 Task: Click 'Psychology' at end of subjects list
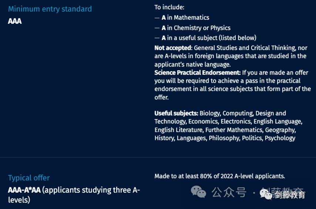[280, 138]
